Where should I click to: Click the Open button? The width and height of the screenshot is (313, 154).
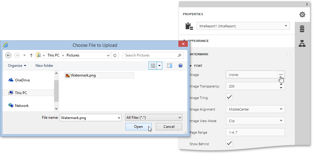(x=138, y=127)
